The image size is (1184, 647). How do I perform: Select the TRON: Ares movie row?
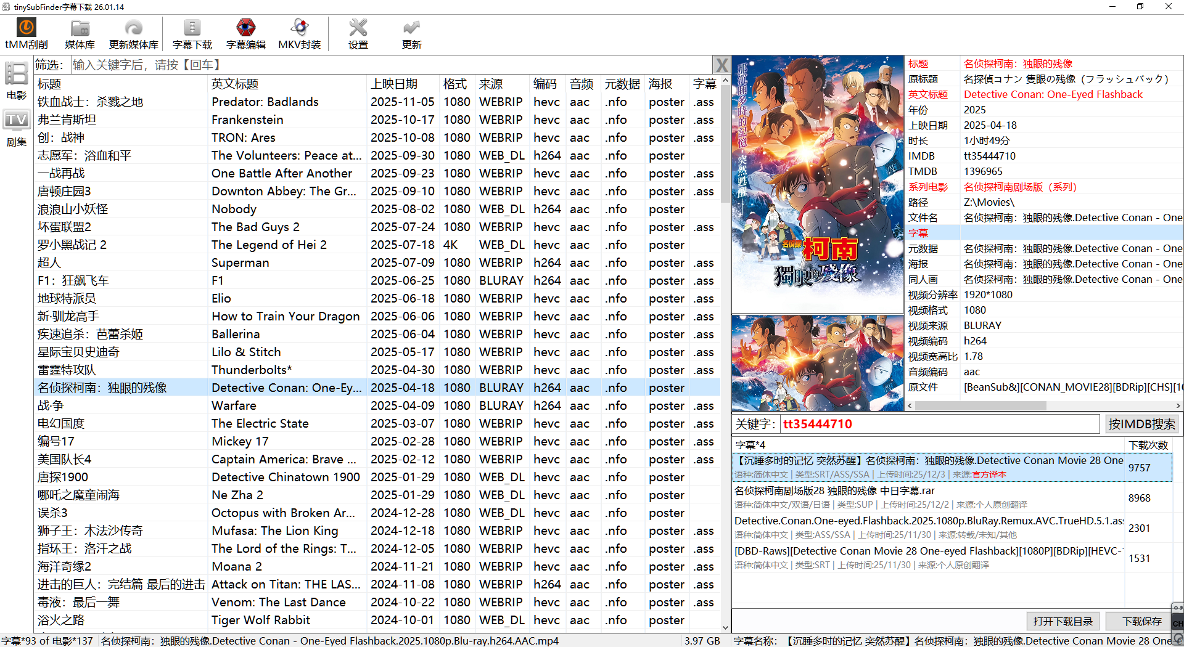click(377, 137)
